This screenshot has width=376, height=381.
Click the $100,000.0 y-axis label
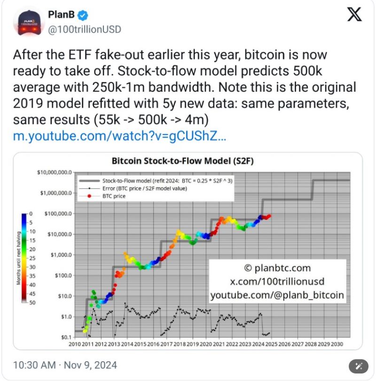point(58,214)
